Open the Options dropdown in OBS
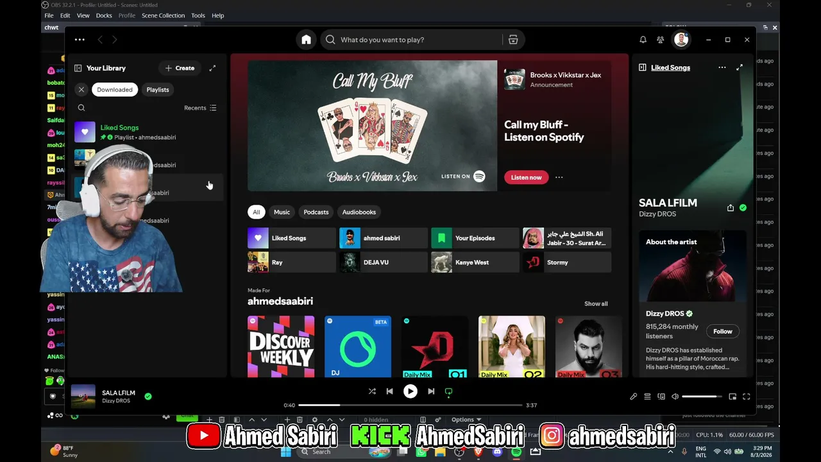This screenshot has height=462, width=821. click(466, 420)
